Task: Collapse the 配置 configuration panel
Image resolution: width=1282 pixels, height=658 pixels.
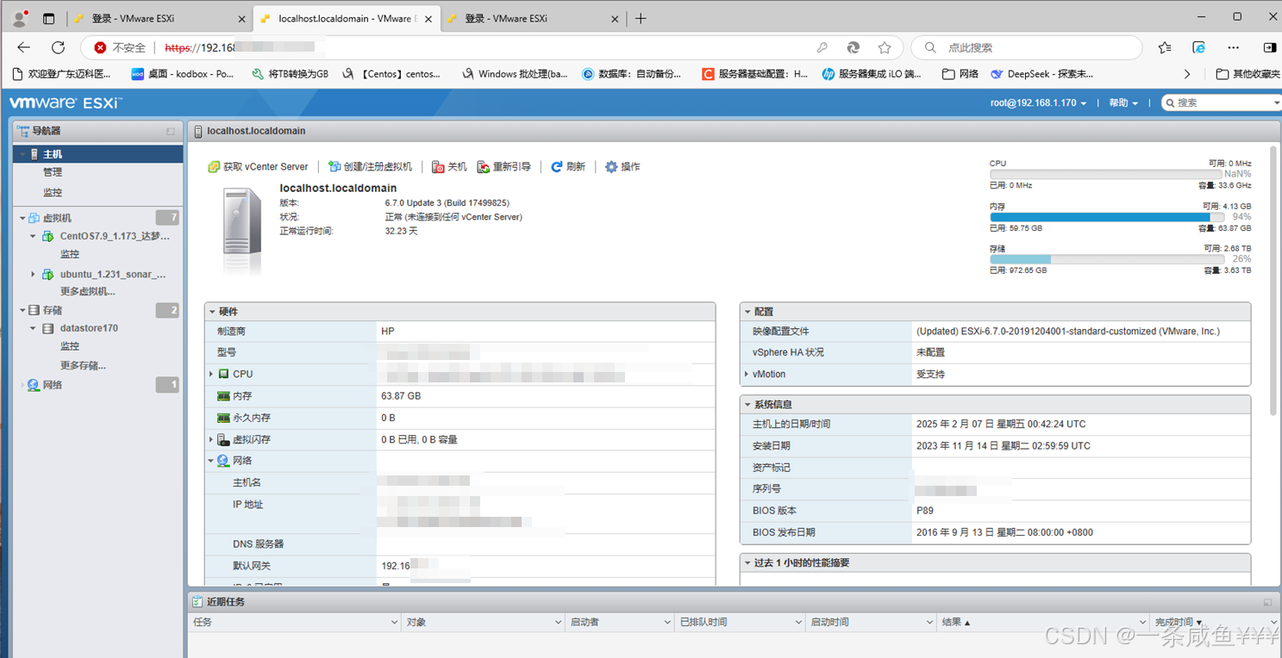Action: click(747, 311)
